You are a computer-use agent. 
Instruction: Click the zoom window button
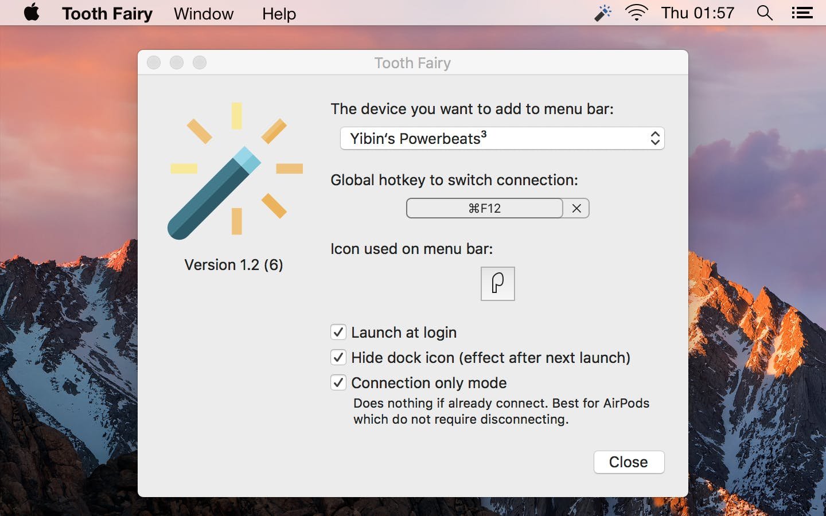click(200, 62)
